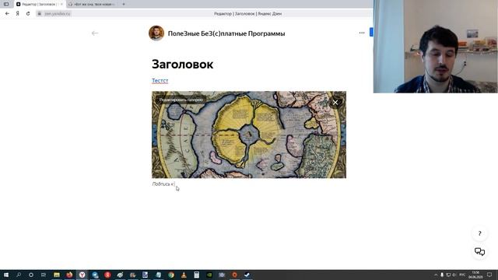Return via the grey left arrow in the editor
The width and height of the screenshot is (498, 280).
pyautogui.click(x=95, y=33)
